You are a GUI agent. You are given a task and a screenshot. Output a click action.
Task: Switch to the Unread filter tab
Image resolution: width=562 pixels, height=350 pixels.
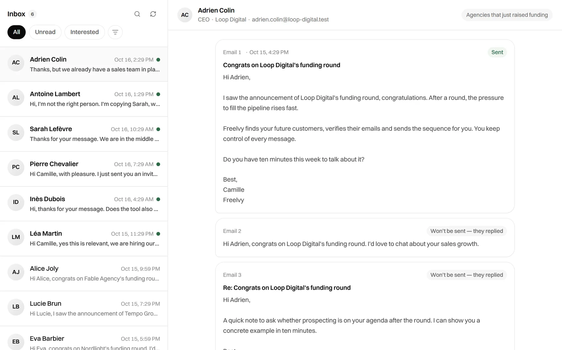(45, 32)
